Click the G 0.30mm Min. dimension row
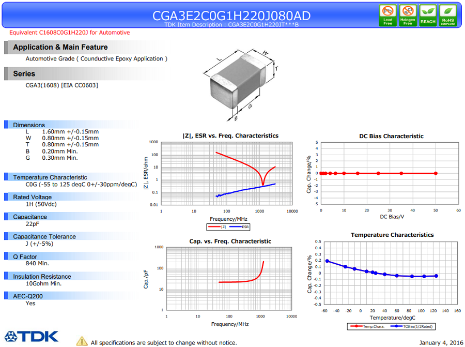The image size is (465, 347). (x=52, y=158)
